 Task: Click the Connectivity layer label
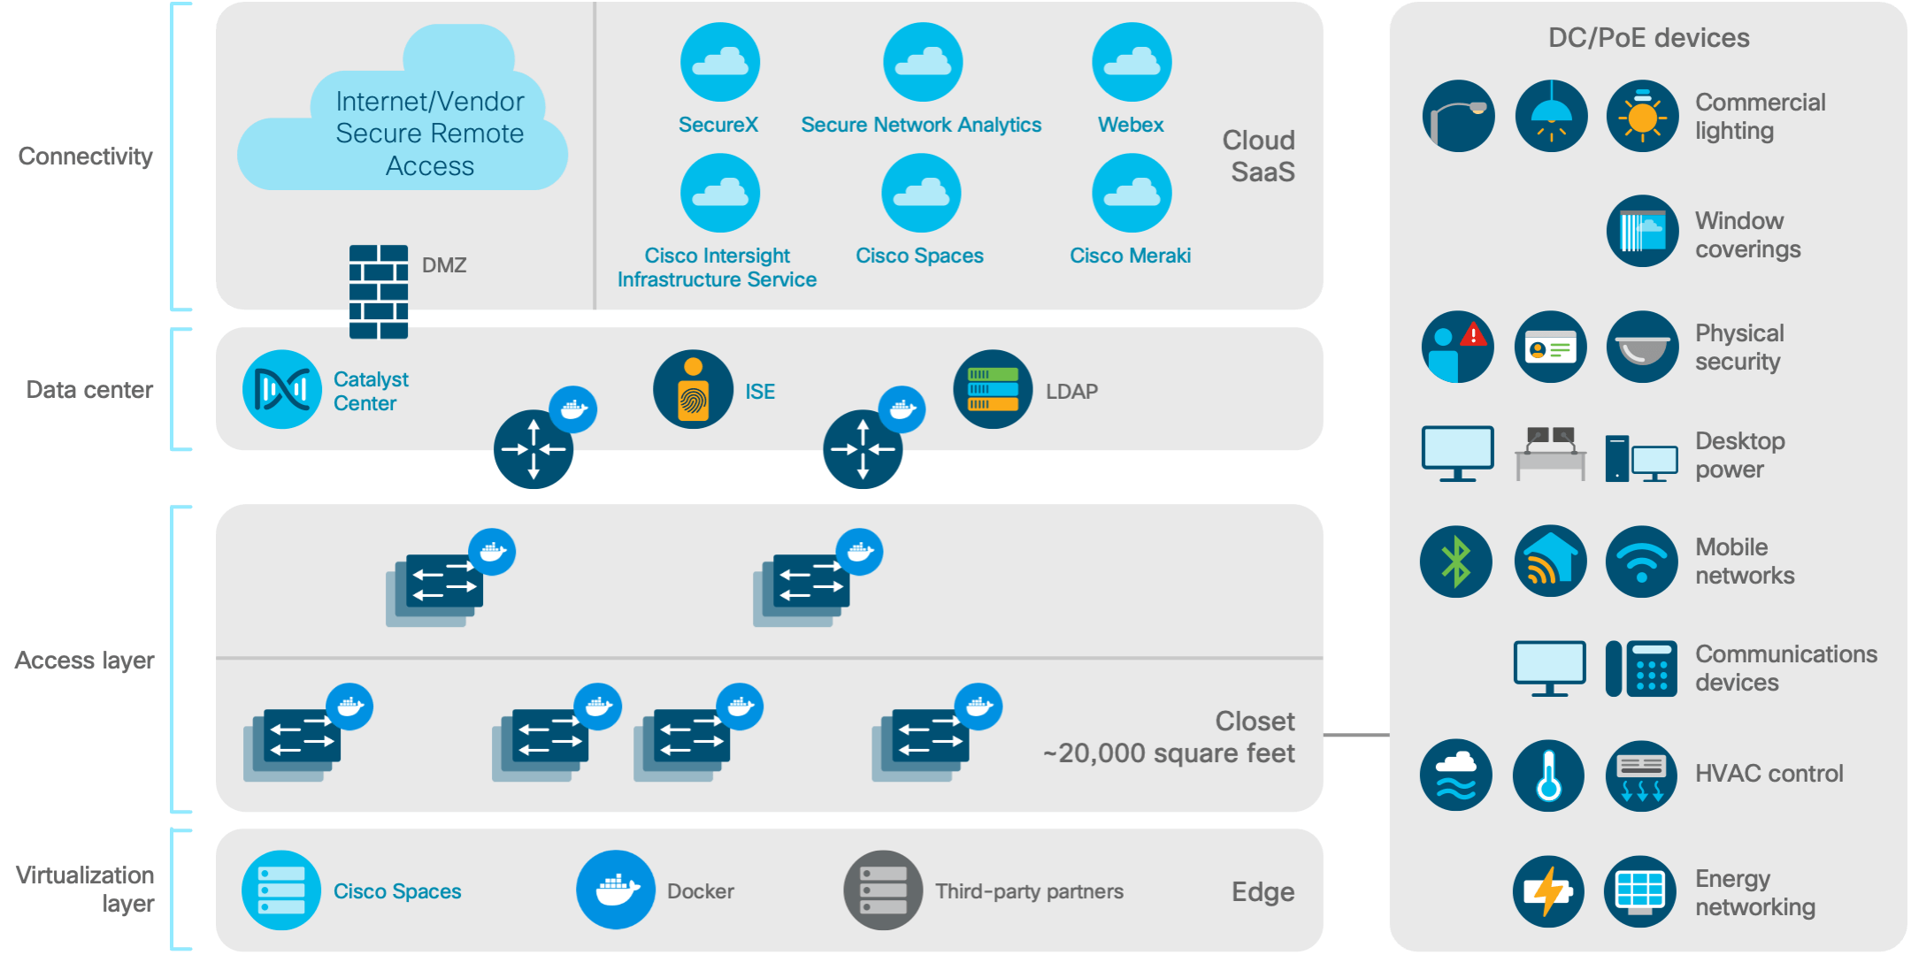point(86,157)
